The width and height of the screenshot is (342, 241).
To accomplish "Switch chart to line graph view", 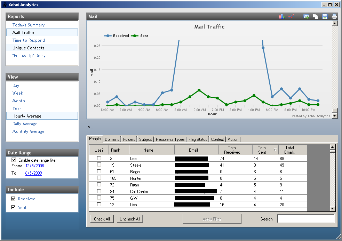I will pos(292,16).
